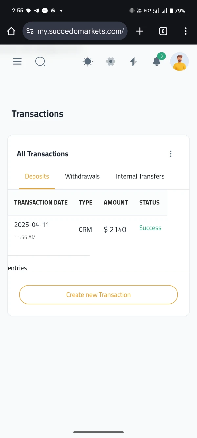
Task: Switch to the Internal Transfers tab
Action: coord(140,176)
